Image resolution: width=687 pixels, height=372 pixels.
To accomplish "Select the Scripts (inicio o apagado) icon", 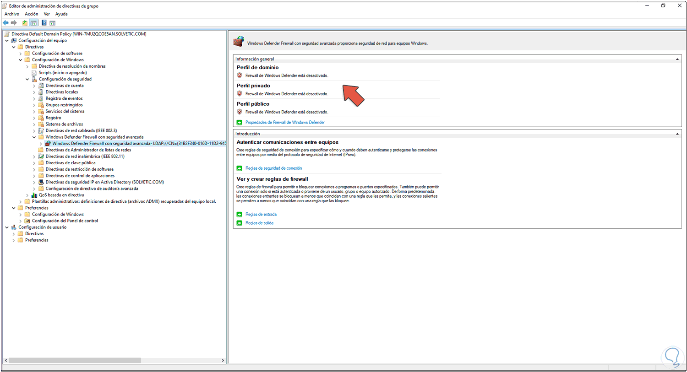I will tap(34, 73).
